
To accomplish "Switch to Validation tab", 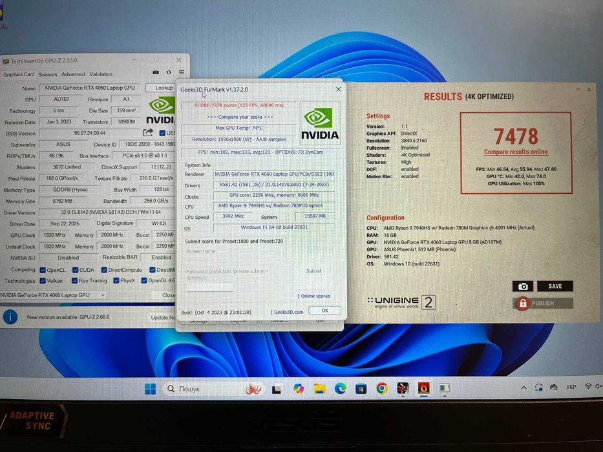I will click(101, 74).
